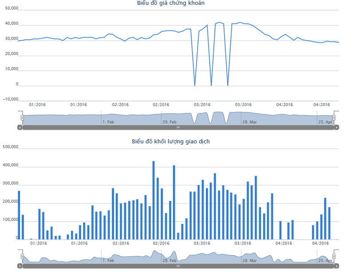This screenshot has width=355, height=272.
Task: Click left scroll arrow of volume chart navigator
Action: (x=20, y=266)
